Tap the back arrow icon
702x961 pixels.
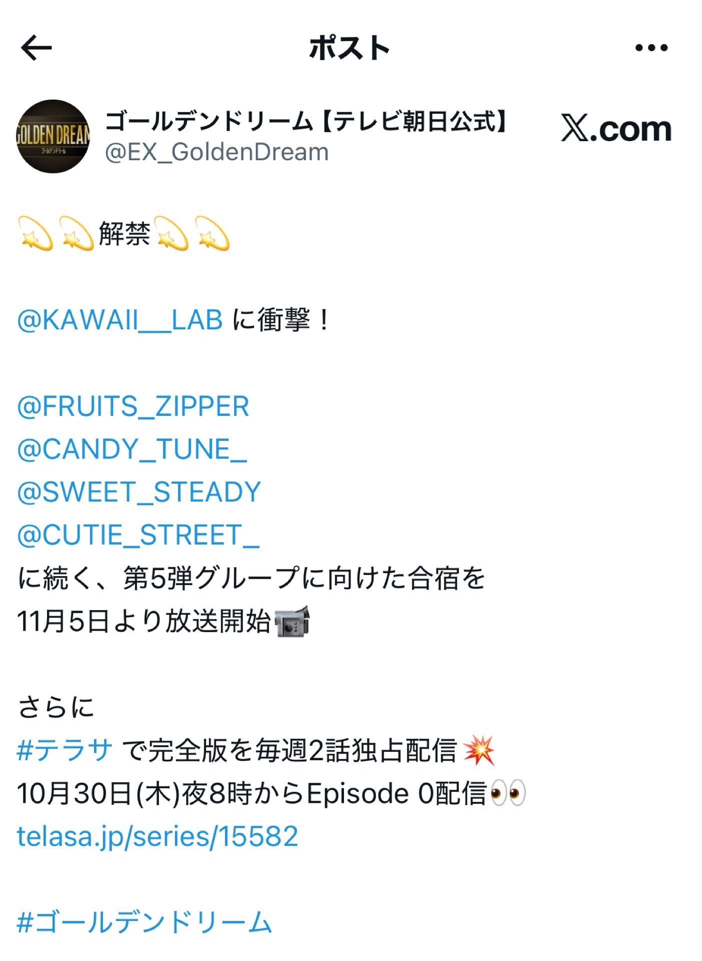pyautogui.click(x=36, y=48)
